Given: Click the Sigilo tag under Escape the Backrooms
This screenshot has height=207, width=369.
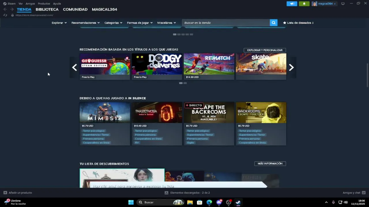Looking at the screenshot, I should (x=191, y=143).
